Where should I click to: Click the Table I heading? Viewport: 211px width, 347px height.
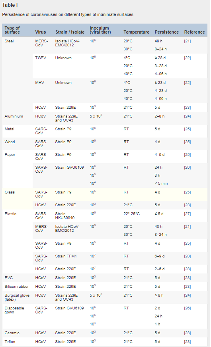tap(10, 5)
